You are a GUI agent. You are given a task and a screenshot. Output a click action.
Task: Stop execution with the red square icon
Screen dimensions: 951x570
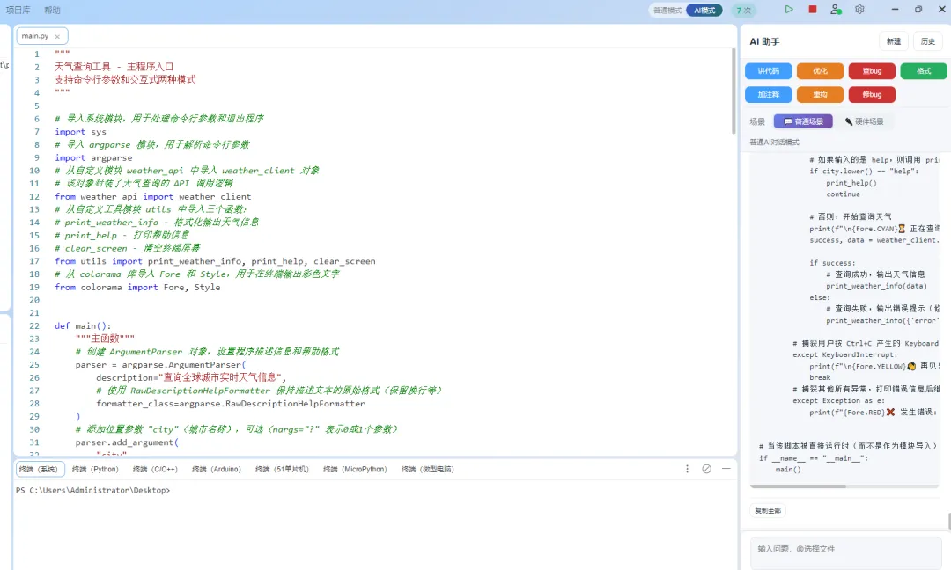pyautogui.click(x=813, y=9)
